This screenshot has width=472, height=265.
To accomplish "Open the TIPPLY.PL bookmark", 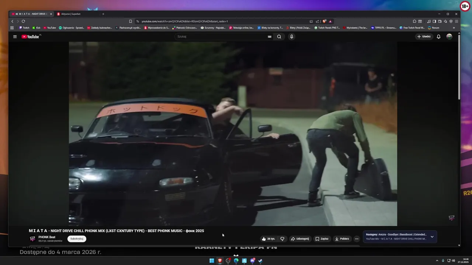I will [x=384, y=28].
